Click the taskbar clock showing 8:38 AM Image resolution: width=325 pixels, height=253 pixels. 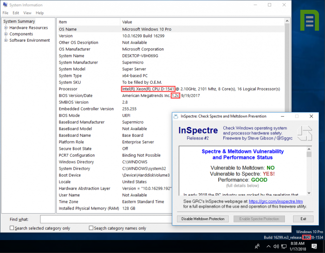298,246
